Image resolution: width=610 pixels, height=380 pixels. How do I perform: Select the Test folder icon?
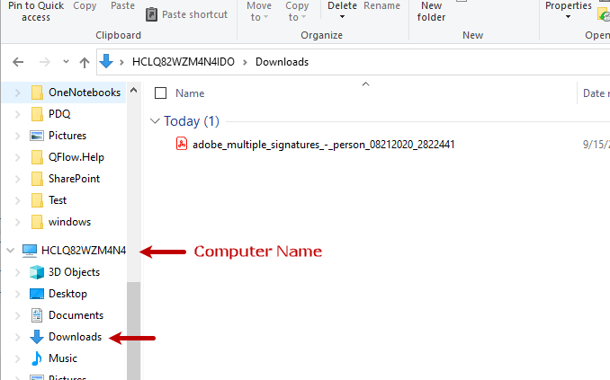(37, 200)
